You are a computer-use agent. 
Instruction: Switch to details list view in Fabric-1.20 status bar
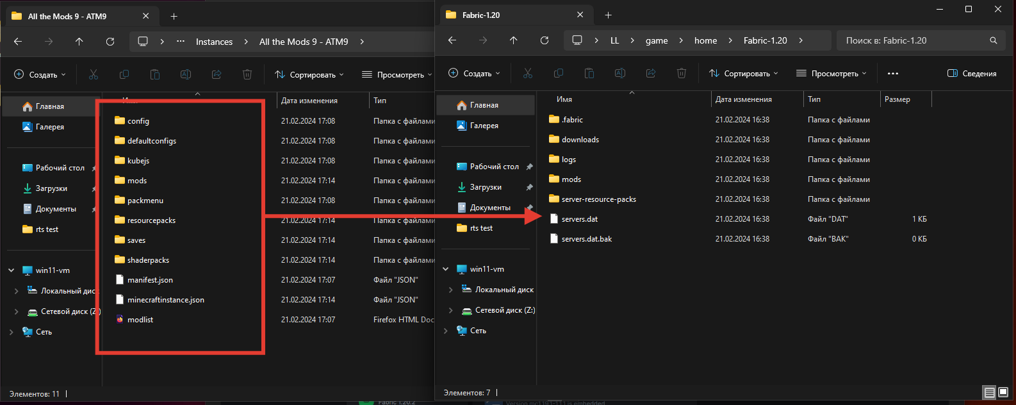click(x=990, y=392)
